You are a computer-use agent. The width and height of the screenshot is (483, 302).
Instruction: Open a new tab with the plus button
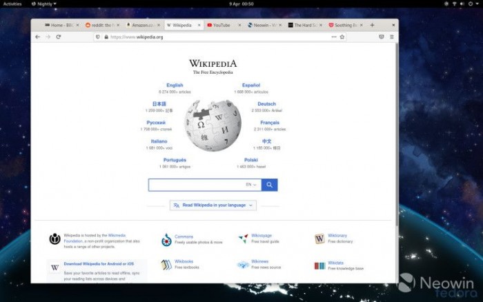point(373,25)
